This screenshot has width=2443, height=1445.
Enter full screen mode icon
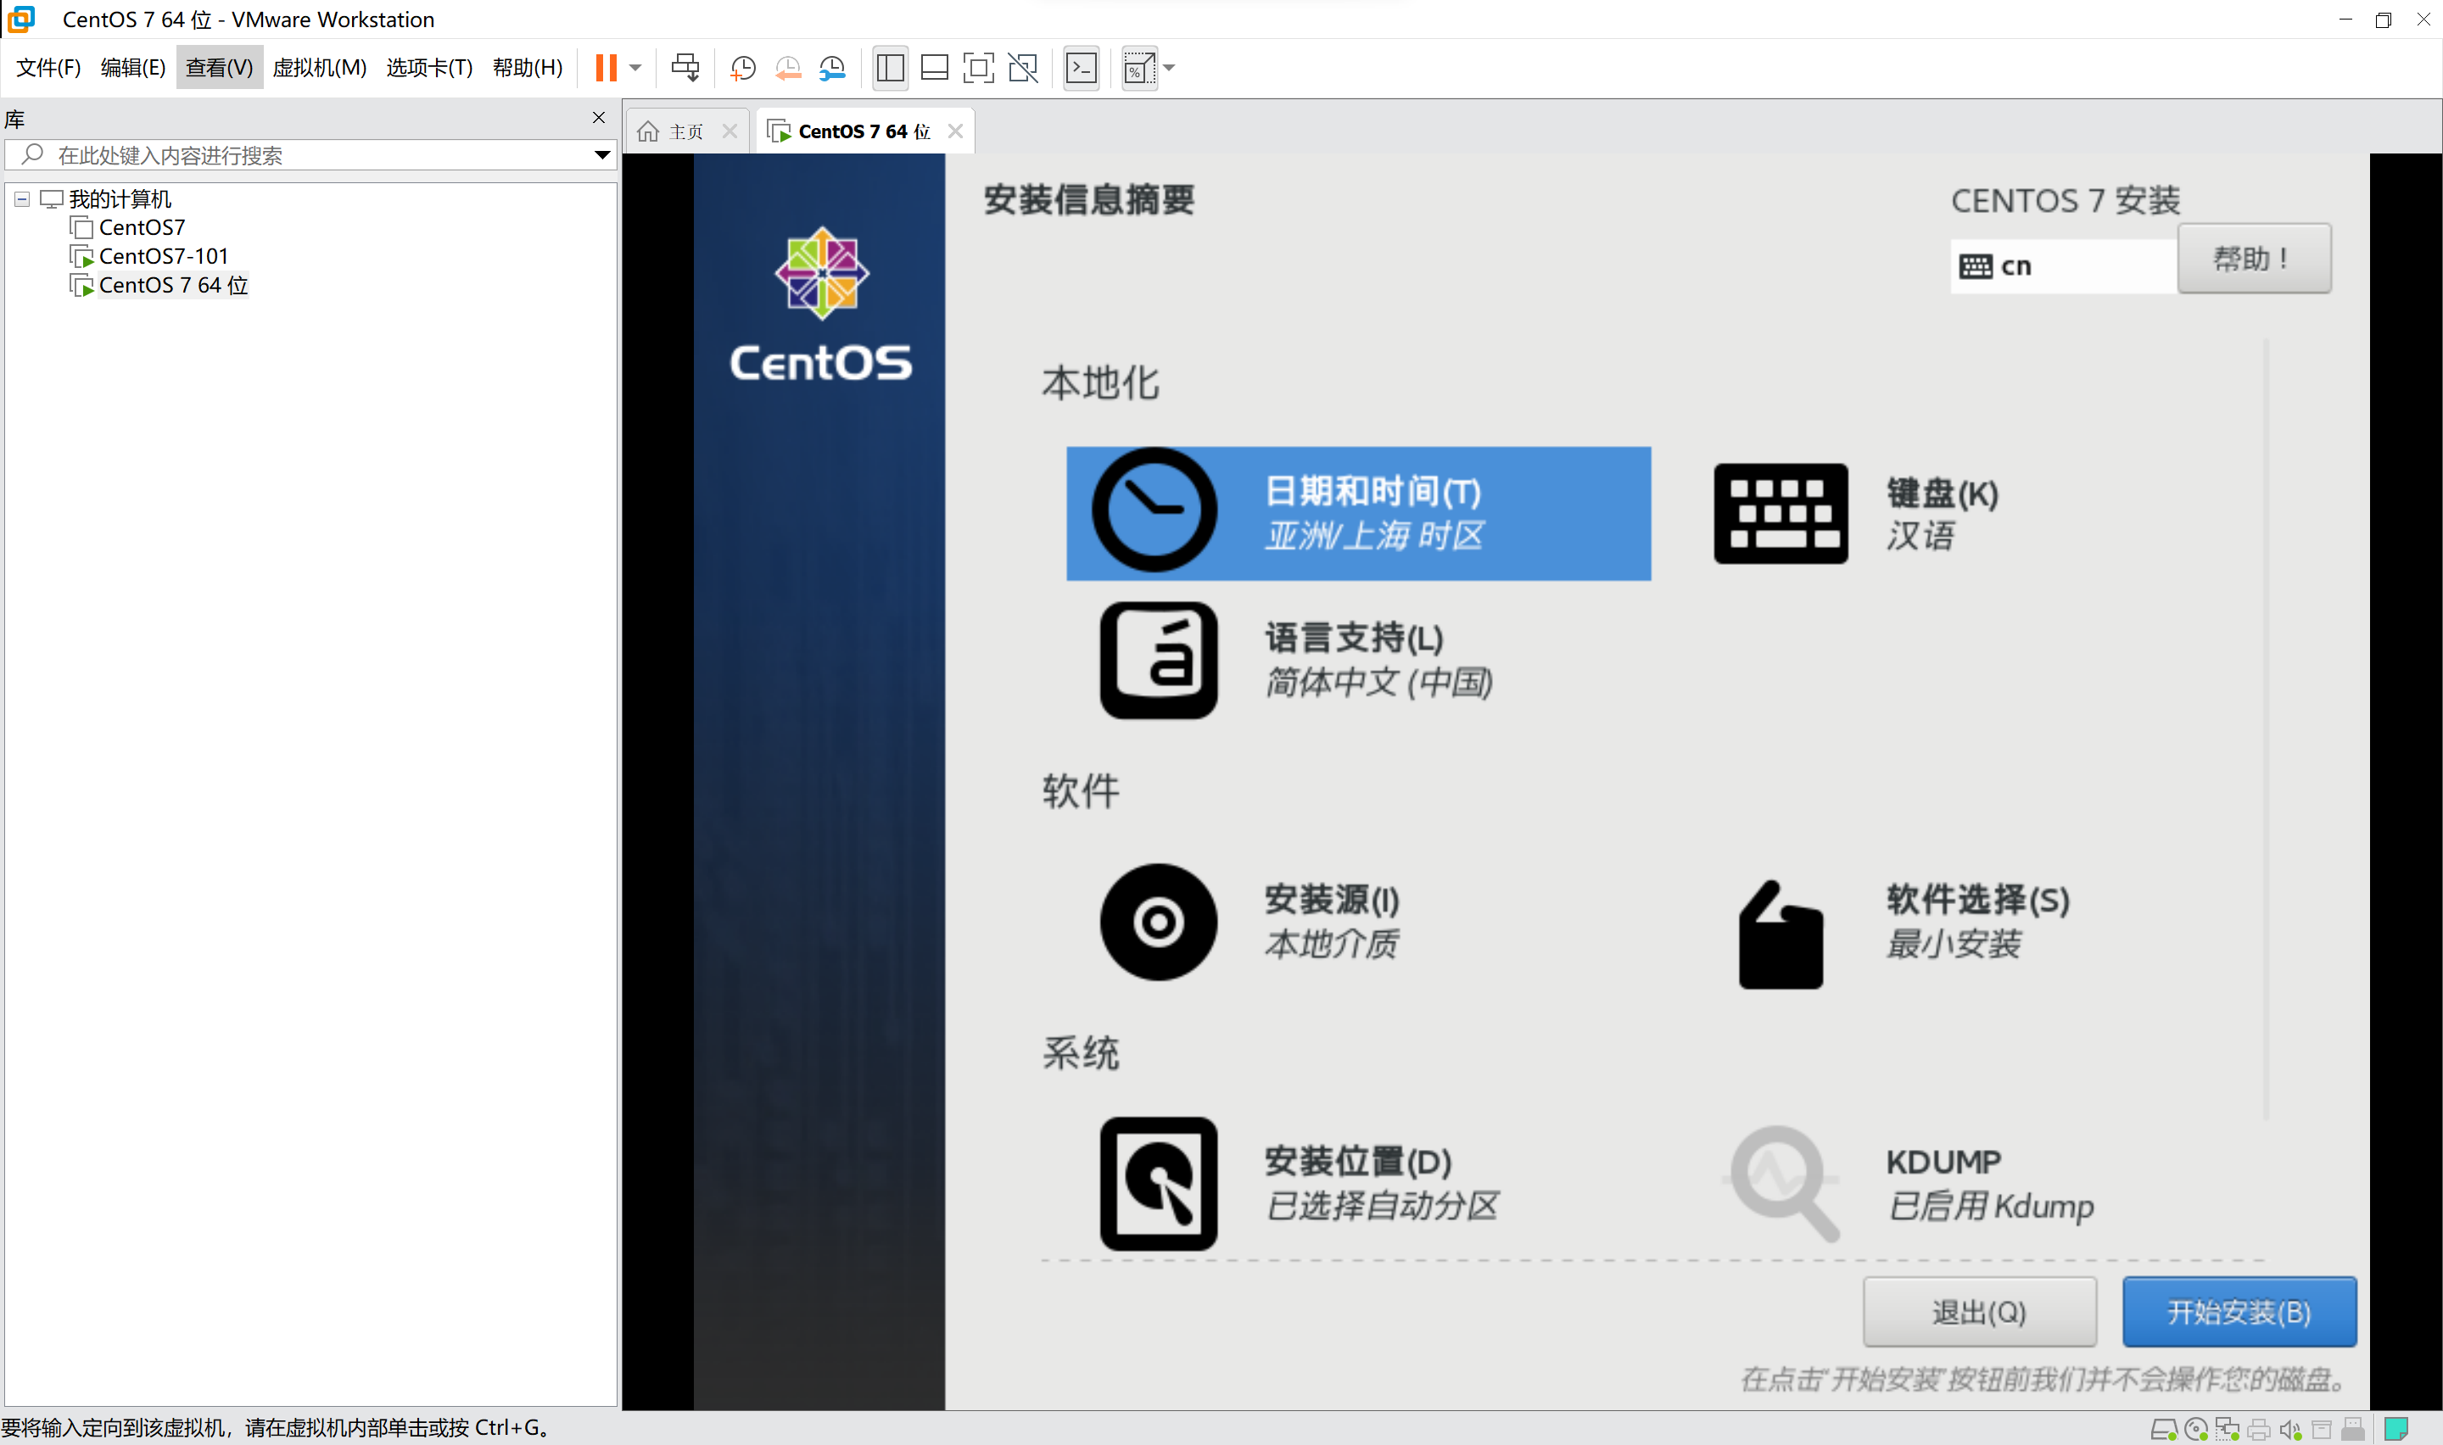(x=977, y=67)
